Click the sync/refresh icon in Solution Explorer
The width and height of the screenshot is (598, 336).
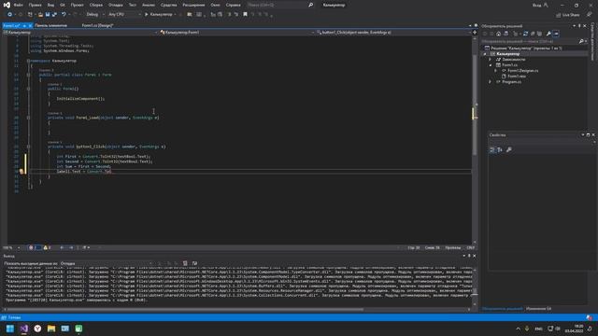pos(525,34)
